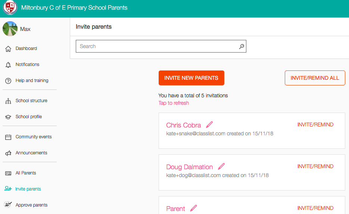The height and width of the screenshot is (214, 349).
Task: Click the Dashboard home icon
Action: [8, 49]
